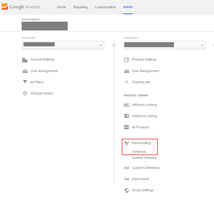Click the Property Settings window icon
Image resolution: width=214 pixels, height=202 pixels.
126,60
